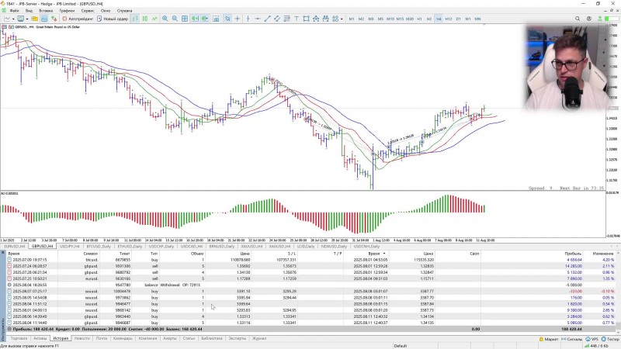The image size is (621, 349).
Task: Select the vertical line tool
Action: coord(248,19)
